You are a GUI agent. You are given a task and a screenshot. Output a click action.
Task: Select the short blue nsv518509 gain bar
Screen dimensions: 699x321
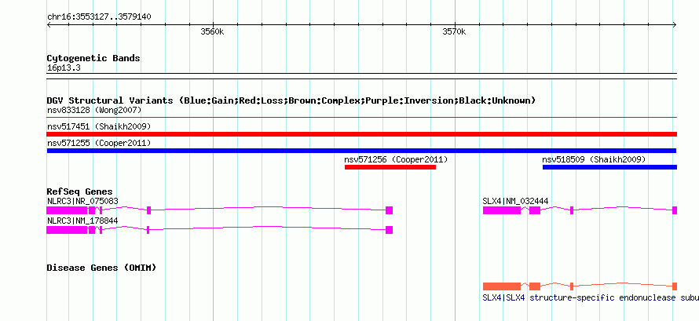coord(609,167)
